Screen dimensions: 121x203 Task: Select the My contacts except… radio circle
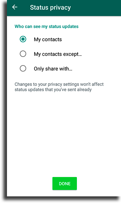[23, 54]
